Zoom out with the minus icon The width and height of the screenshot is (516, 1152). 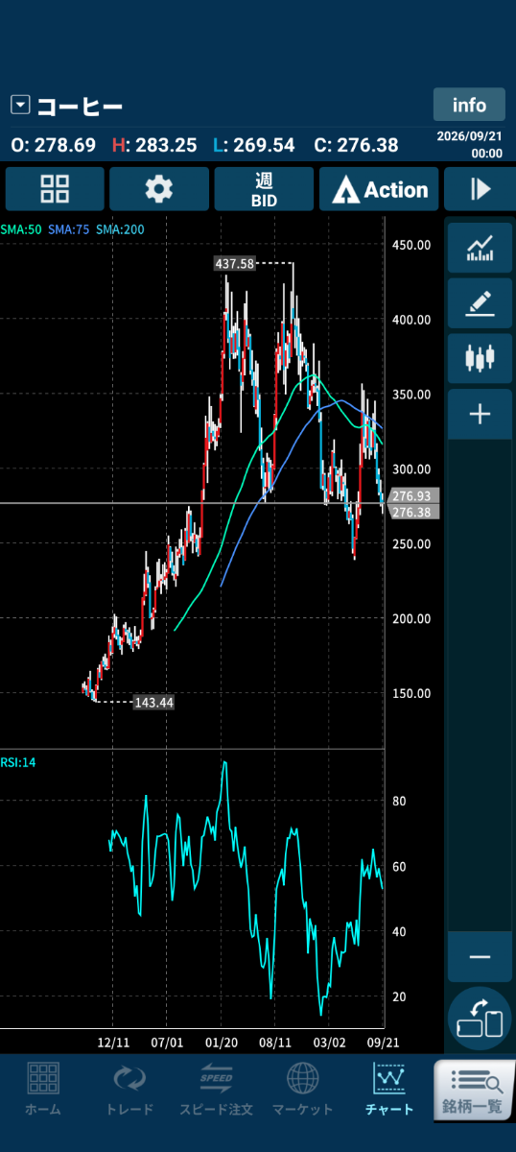click(x=480, y=957)
